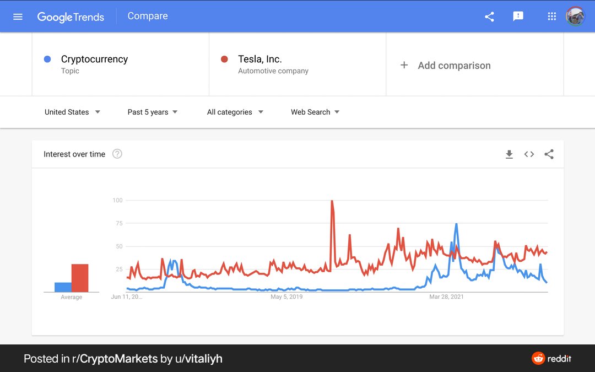Click the header share icon
595x372 pixels.
point(490,17)
